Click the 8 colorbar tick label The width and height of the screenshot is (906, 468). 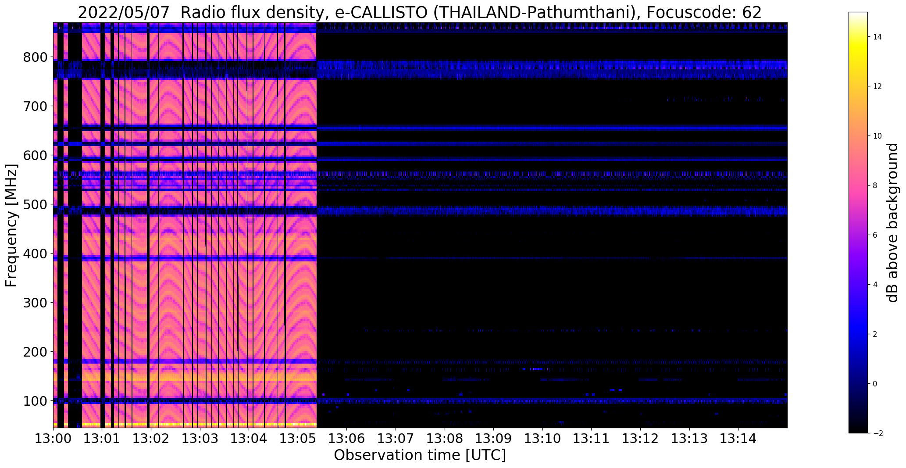pyautogui.click(x=874, y=186)
